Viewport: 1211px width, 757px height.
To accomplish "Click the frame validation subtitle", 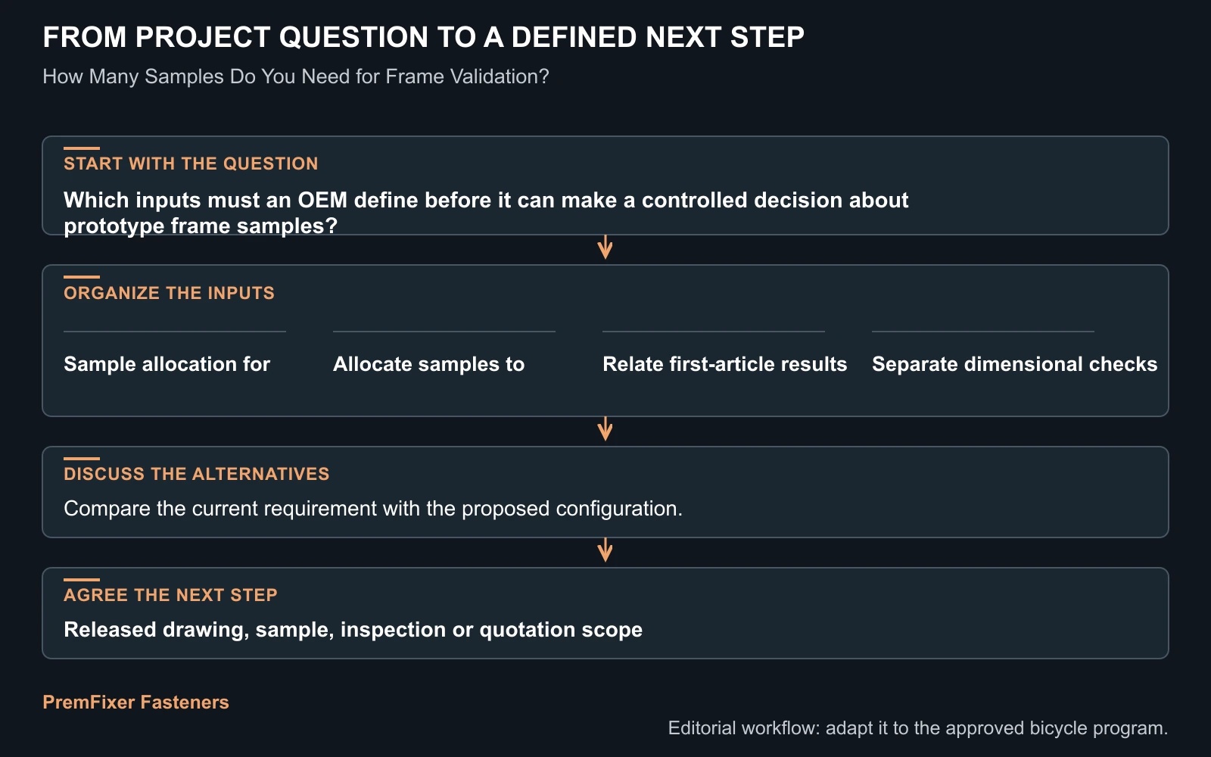I will [296, 76].
